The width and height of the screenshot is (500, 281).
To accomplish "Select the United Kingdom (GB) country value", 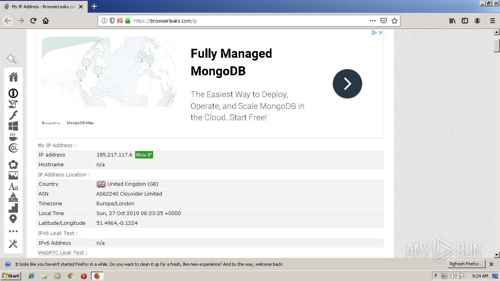I will click(x=133, y=184).
